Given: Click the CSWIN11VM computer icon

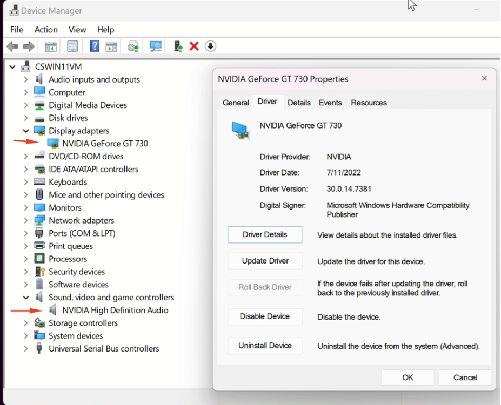Looking at the screenshot, I should [x=26, y=66].
